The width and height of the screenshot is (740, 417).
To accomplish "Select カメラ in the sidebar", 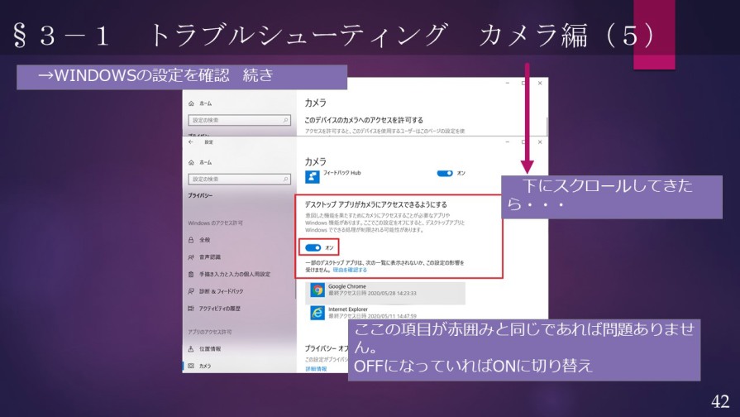I will pos(204,366).
